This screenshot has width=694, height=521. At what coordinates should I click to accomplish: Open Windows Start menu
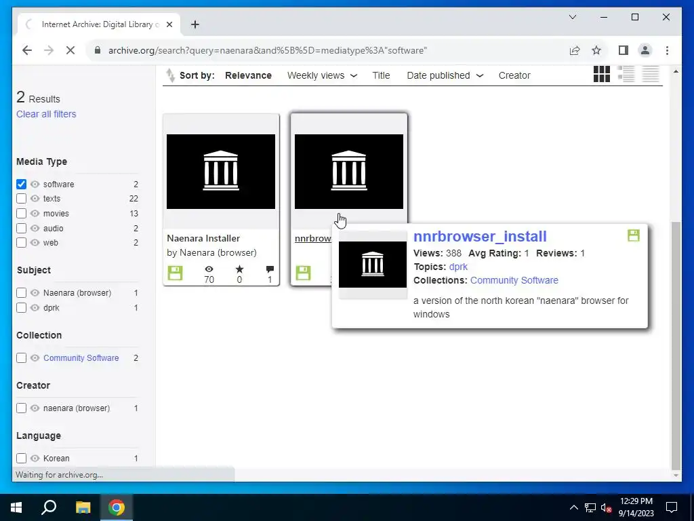[x=16, y=507]
